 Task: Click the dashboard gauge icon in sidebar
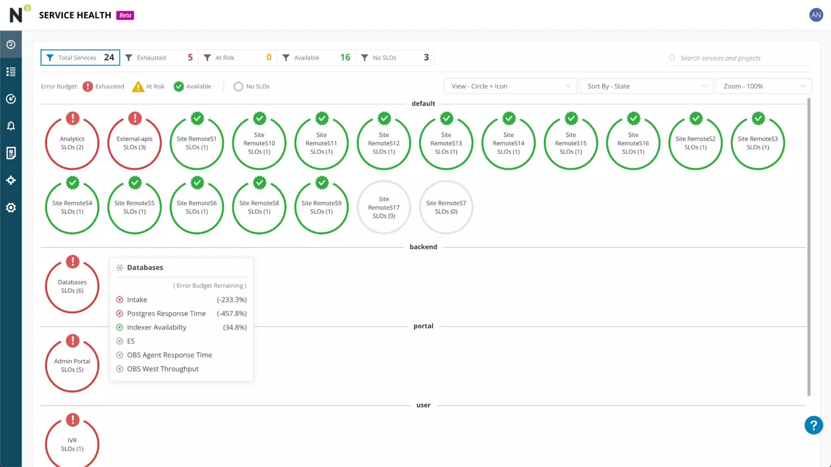tap(11, 45)
